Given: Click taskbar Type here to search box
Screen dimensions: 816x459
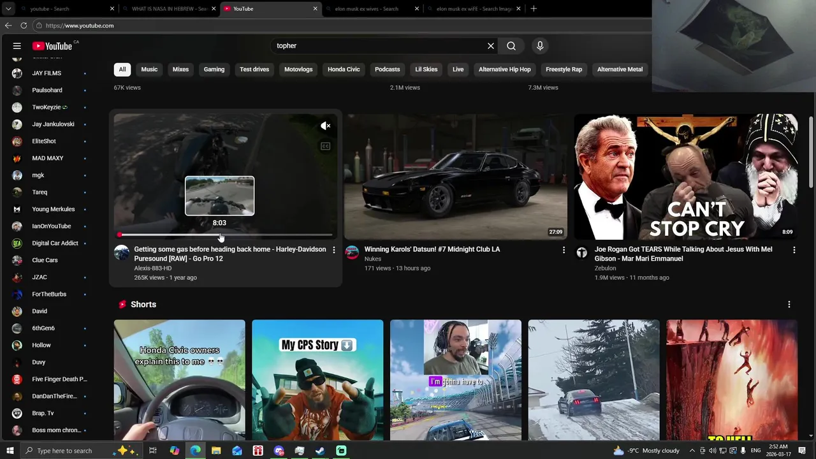Looking at the screenshot, I should 80,451.
